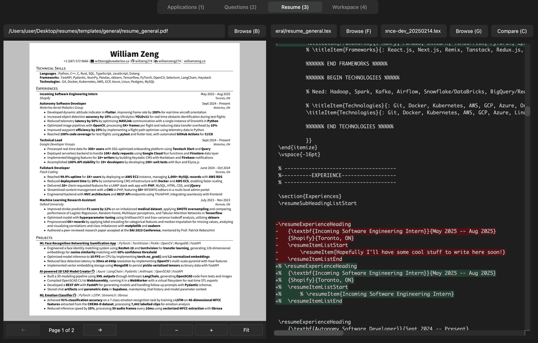This screenshot has width=538, height=343.
Task: Click GitHub icon next to ML Emotion Classifier
Action: [x=75, y=295]
